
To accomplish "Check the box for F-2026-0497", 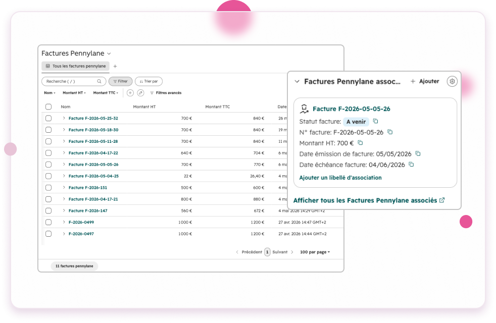I will 48,234.
